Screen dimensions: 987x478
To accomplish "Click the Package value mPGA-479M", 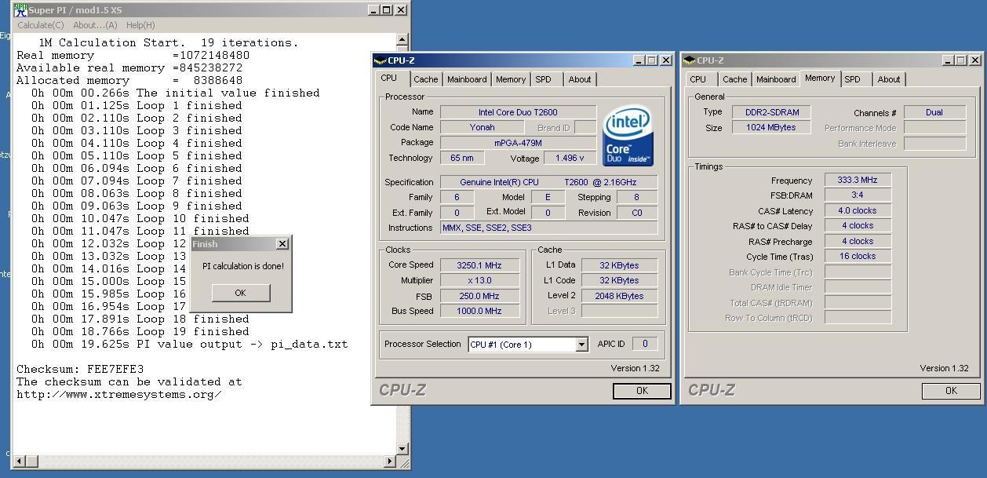I will click(518, 143).
